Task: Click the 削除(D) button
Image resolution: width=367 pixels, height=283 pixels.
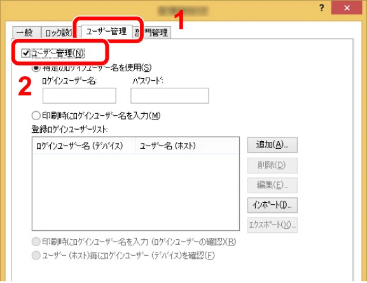Action: coord(272,165)
